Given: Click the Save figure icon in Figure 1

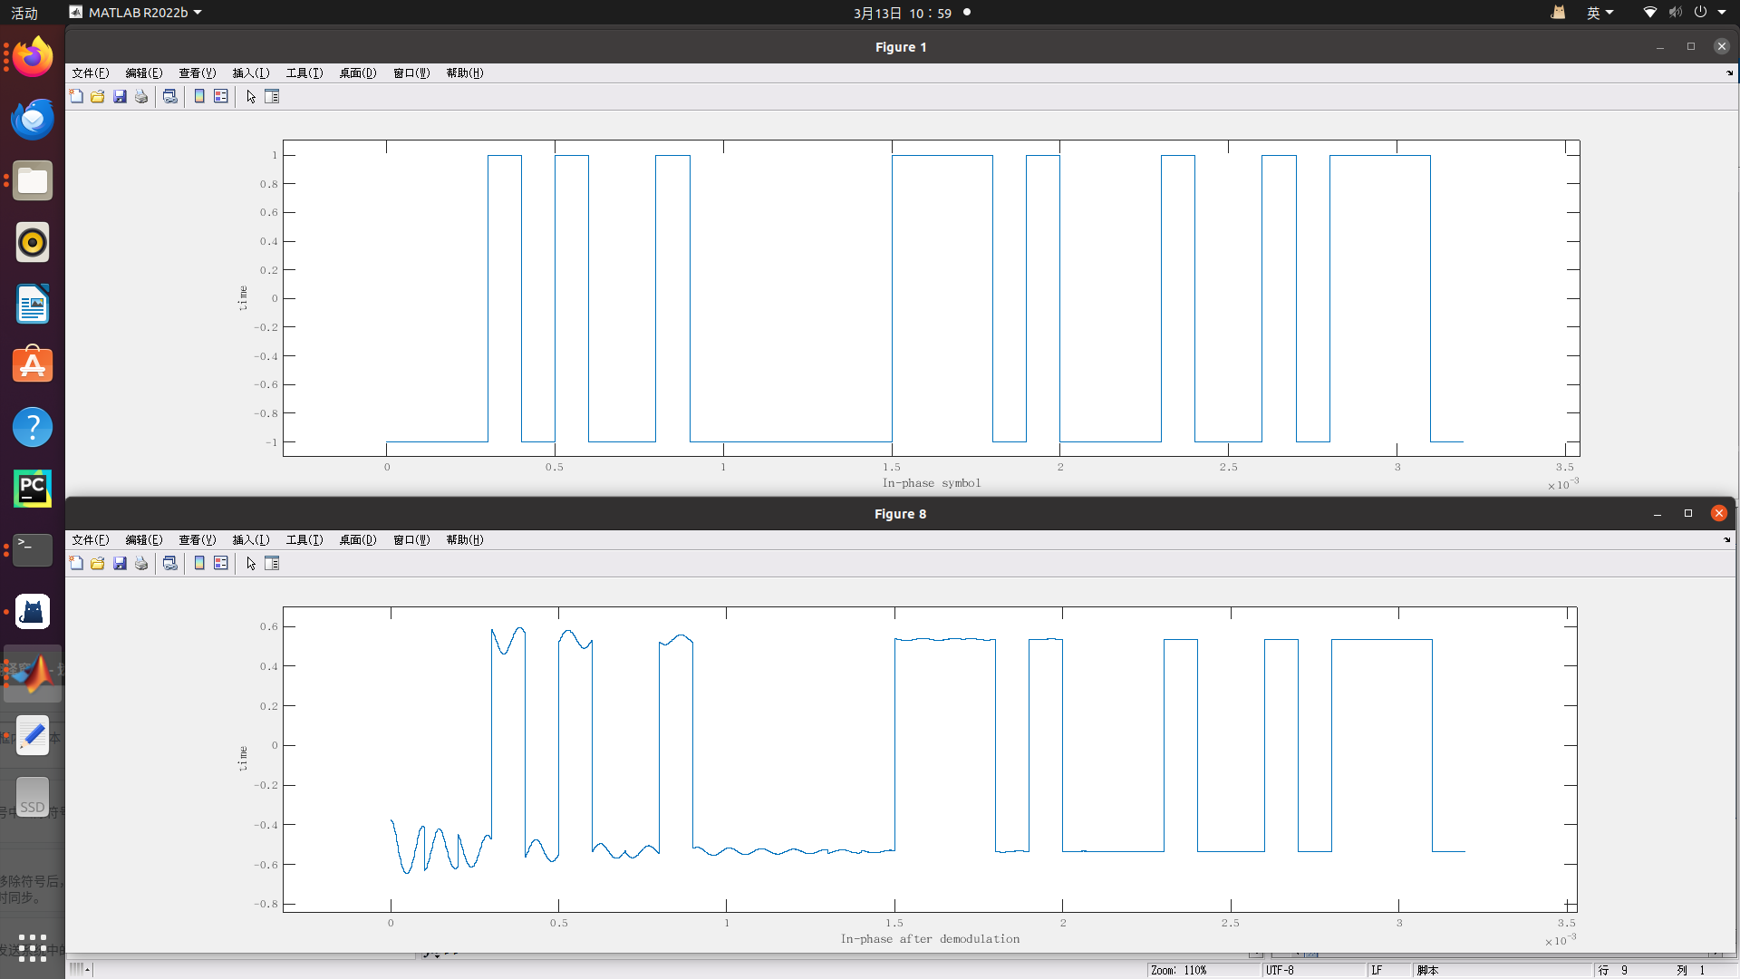Looking at the screenshot, I should point(119,95).
